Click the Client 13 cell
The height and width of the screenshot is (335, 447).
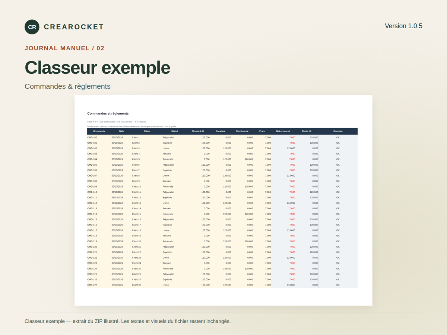pyautogui.click(x=136, y=203)
